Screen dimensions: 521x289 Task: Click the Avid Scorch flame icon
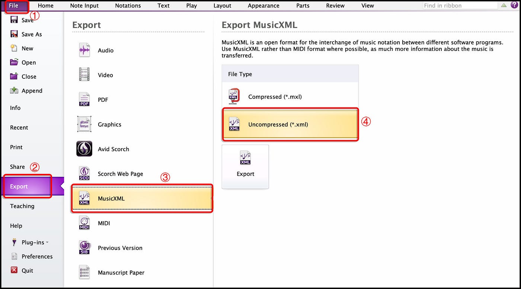[x=84, y=149]
